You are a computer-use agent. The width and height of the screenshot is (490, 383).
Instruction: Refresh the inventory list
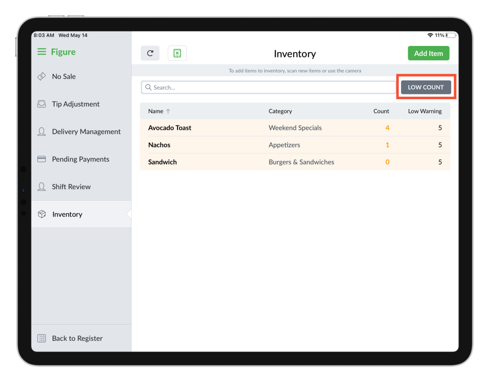pos(150,53)
